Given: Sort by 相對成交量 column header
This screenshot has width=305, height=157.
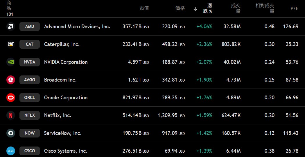Looking at the screenshot, I should click(265, 8).
